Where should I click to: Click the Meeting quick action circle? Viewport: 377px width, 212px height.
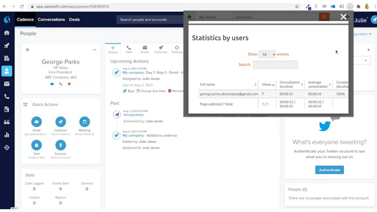point(85,122)
